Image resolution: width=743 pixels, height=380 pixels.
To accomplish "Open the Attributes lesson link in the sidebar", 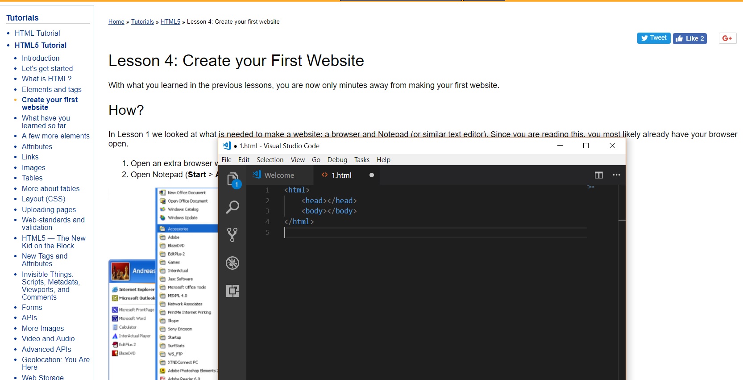I will tap(37, 146).
